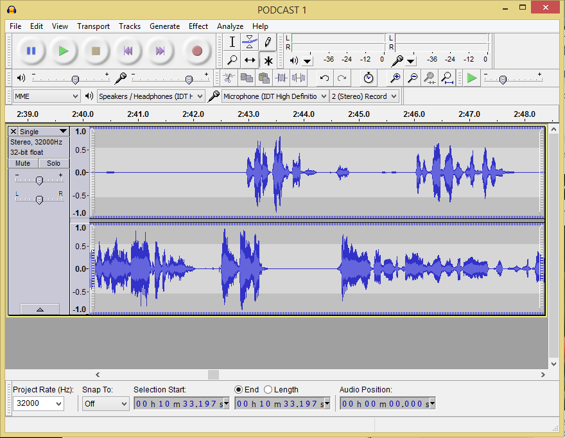Stop playback with the Stop button
Screen dimensions: 565x438
(x=96, y=51)
